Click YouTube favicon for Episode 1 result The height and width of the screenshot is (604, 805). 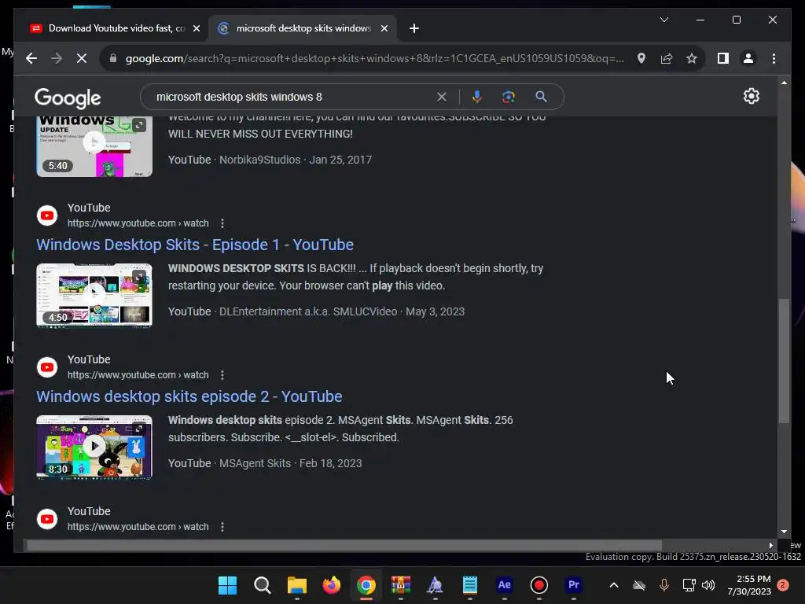(47, 215)
